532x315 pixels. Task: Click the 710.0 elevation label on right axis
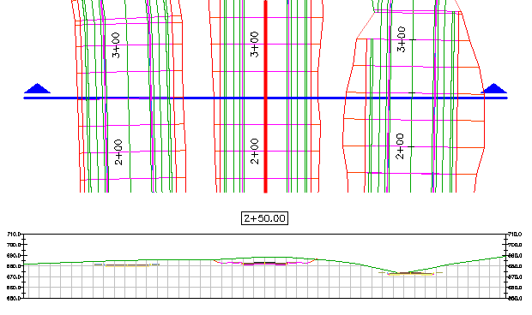[x=515, y=235]
